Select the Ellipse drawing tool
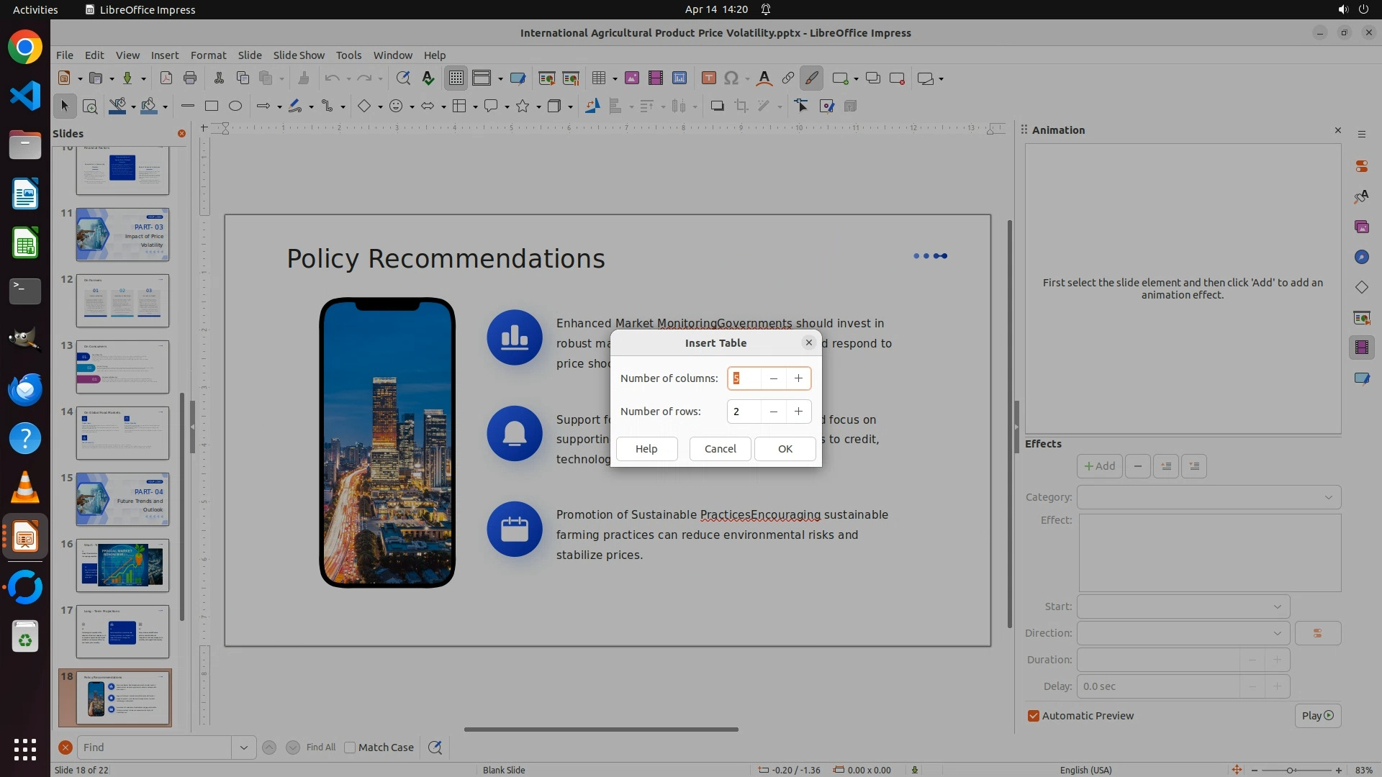 coord(235,106)
